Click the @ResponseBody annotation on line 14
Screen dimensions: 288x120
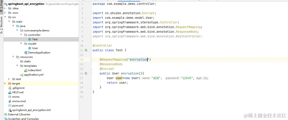(111, 64)
